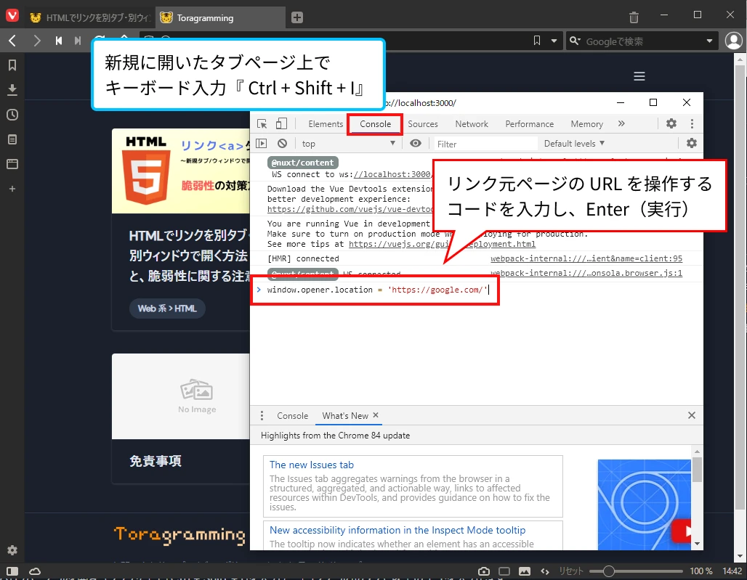The height and width of the screenshot is (580, 747).
Task: Open the Bookmarks side panel
Action: [x=12, y=65]
